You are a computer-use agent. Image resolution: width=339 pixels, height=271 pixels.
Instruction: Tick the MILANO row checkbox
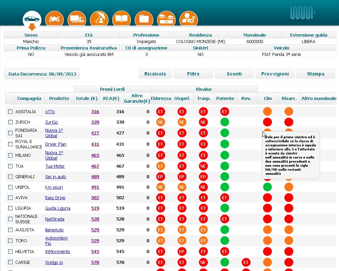pyautogui.click(x=10, y=155)
